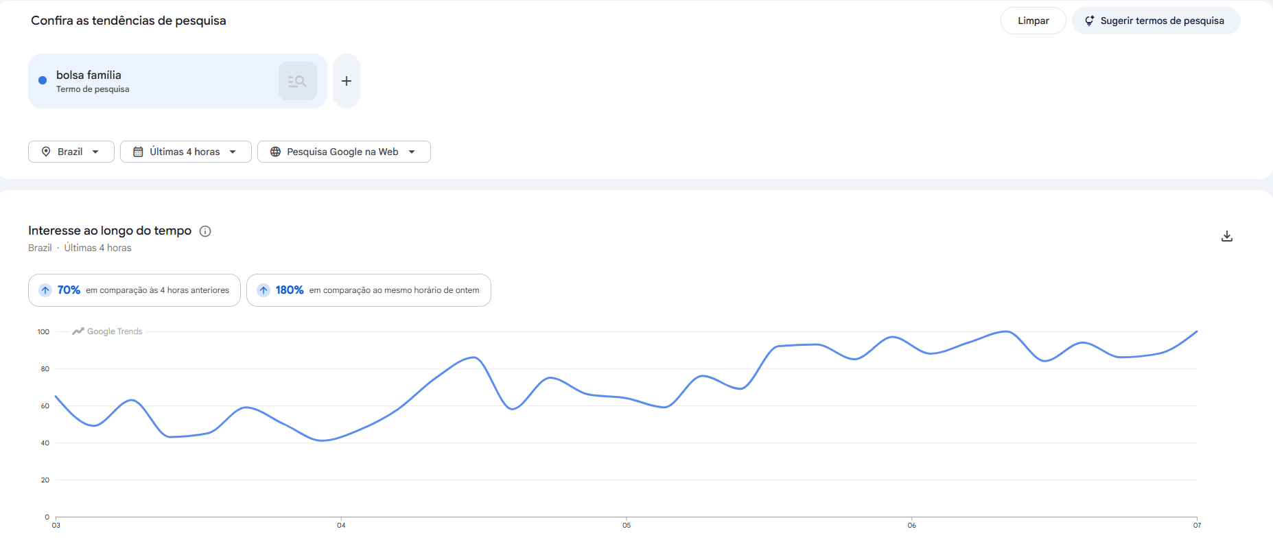
Task: Click the blue dot beside bolsa família
Action: tap(43, 80)
